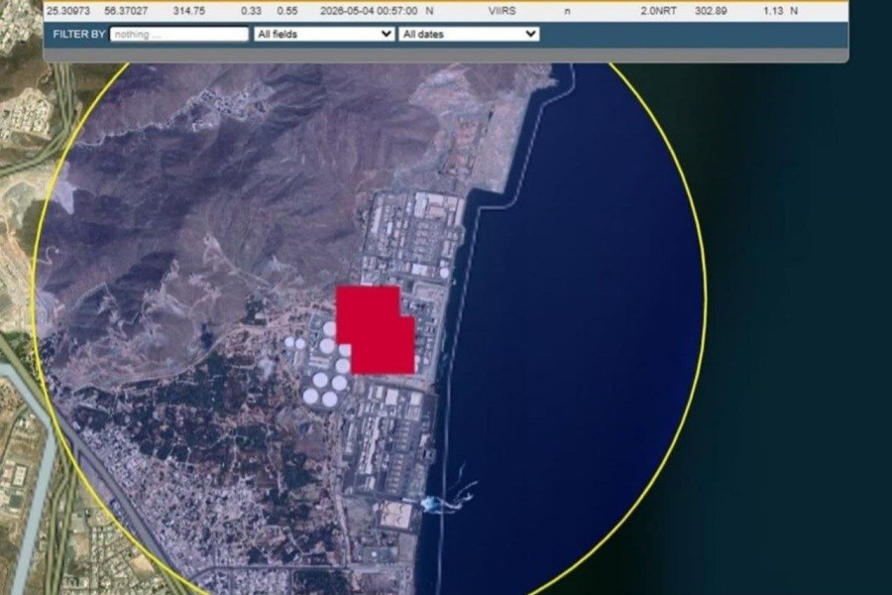The width and height of the screenshot is (892, 595).
Task: Click the VIIRS instrument cell
Action: (x=502, y=11)
